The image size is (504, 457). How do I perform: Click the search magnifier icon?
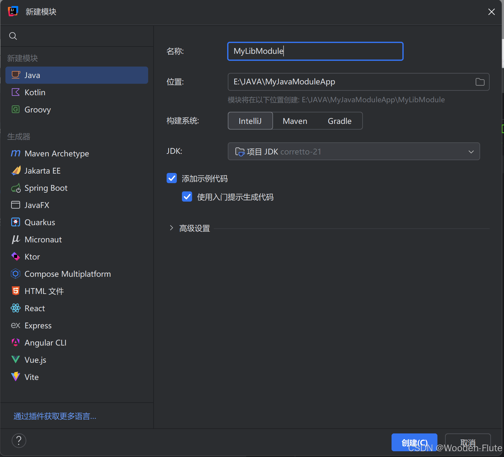click(x=13, y=36)
